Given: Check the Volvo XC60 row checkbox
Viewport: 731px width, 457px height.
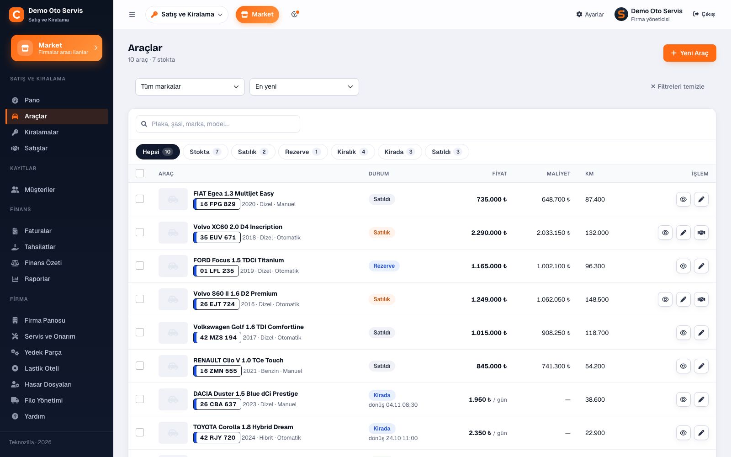Looking at the screenshot, I should [x=140, y=232].
